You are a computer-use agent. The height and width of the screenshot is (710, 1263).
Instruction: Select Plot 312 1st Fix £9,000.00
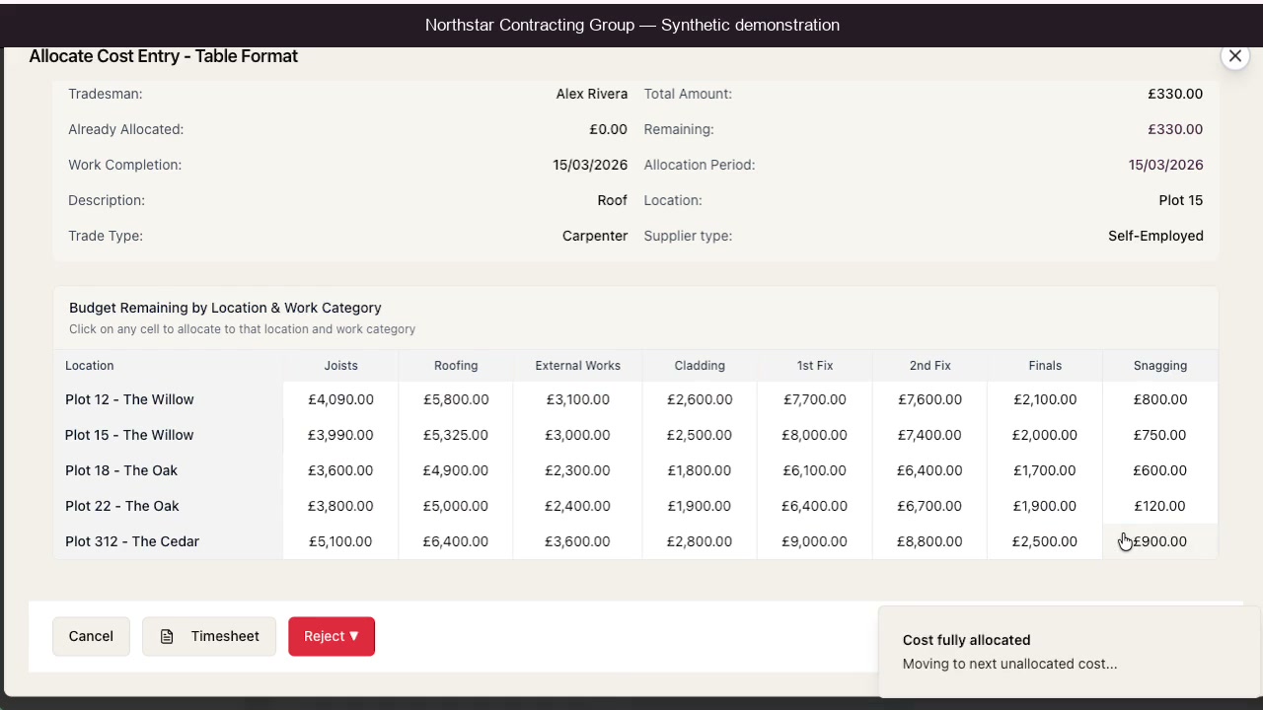point(815,541)
